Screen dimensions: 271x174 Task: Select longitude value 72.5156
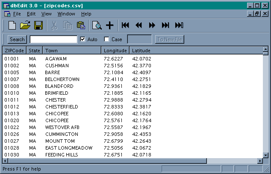[x=113, y=66]
